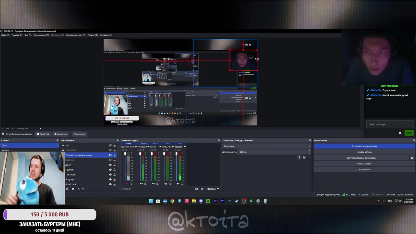Open chat settings gear icon
Viewport: 416px width, 234px height.
[400, 133]
